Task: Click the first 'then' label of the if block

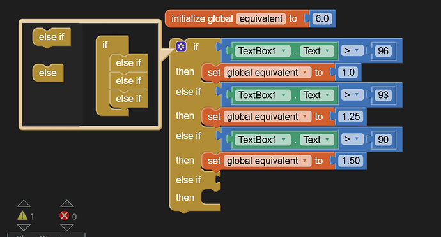Action: point(185,71)
